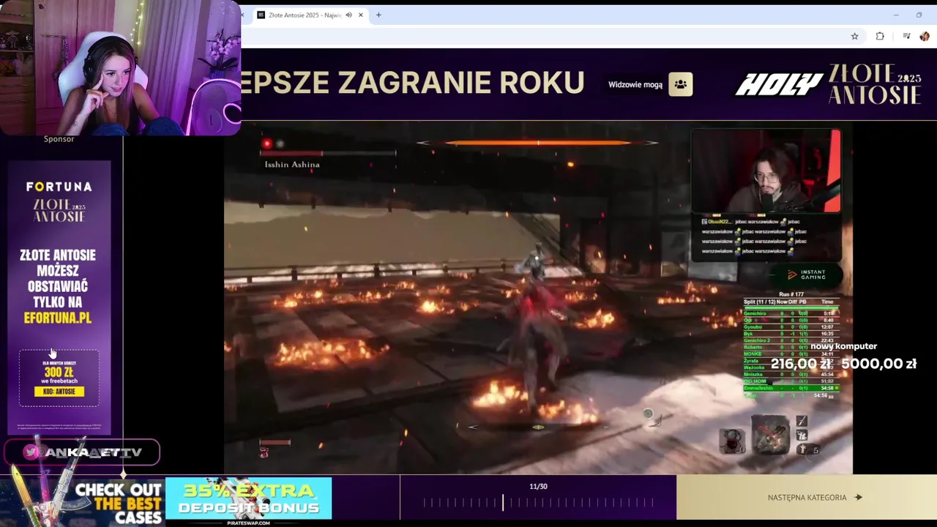This screenshot has width=937, height=527.
Task: Click the Twitter bird icon beside ANKAAETTV
Action: pyautogui.click(x=31, y=452)
